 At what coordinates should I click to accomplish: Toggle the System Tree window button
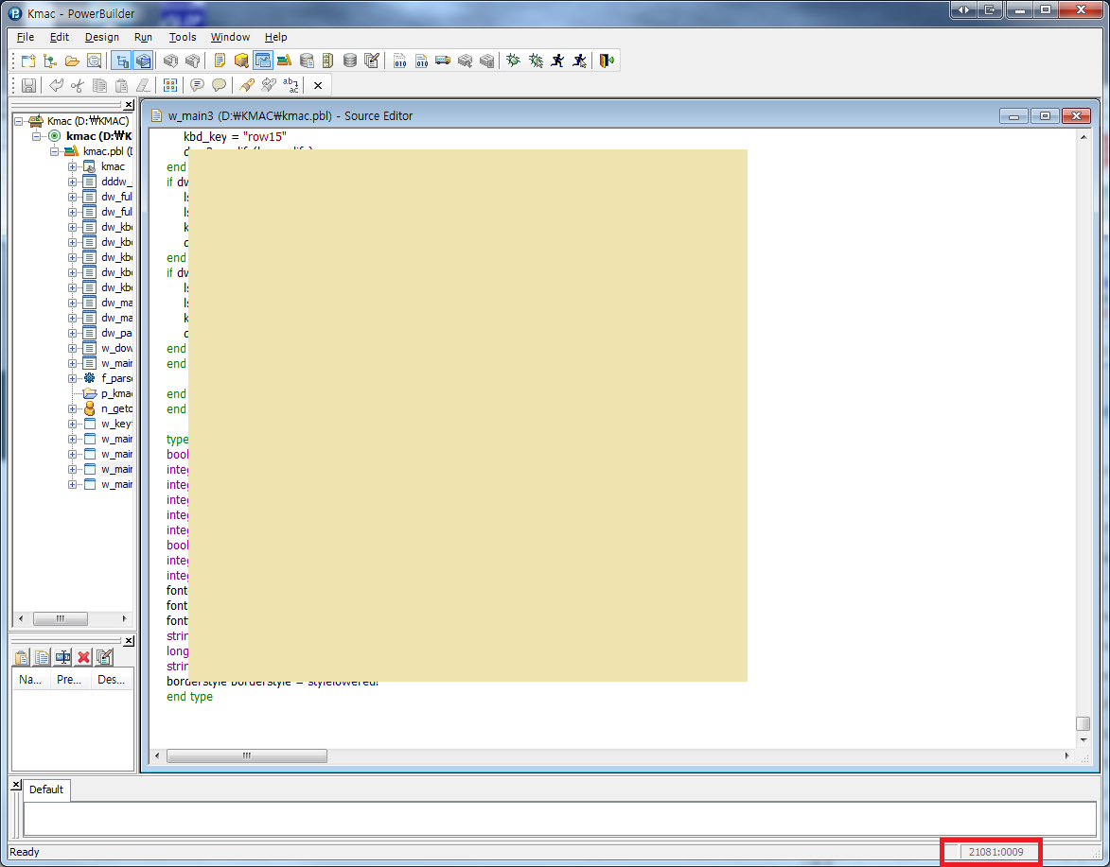(x=122, y=61)
